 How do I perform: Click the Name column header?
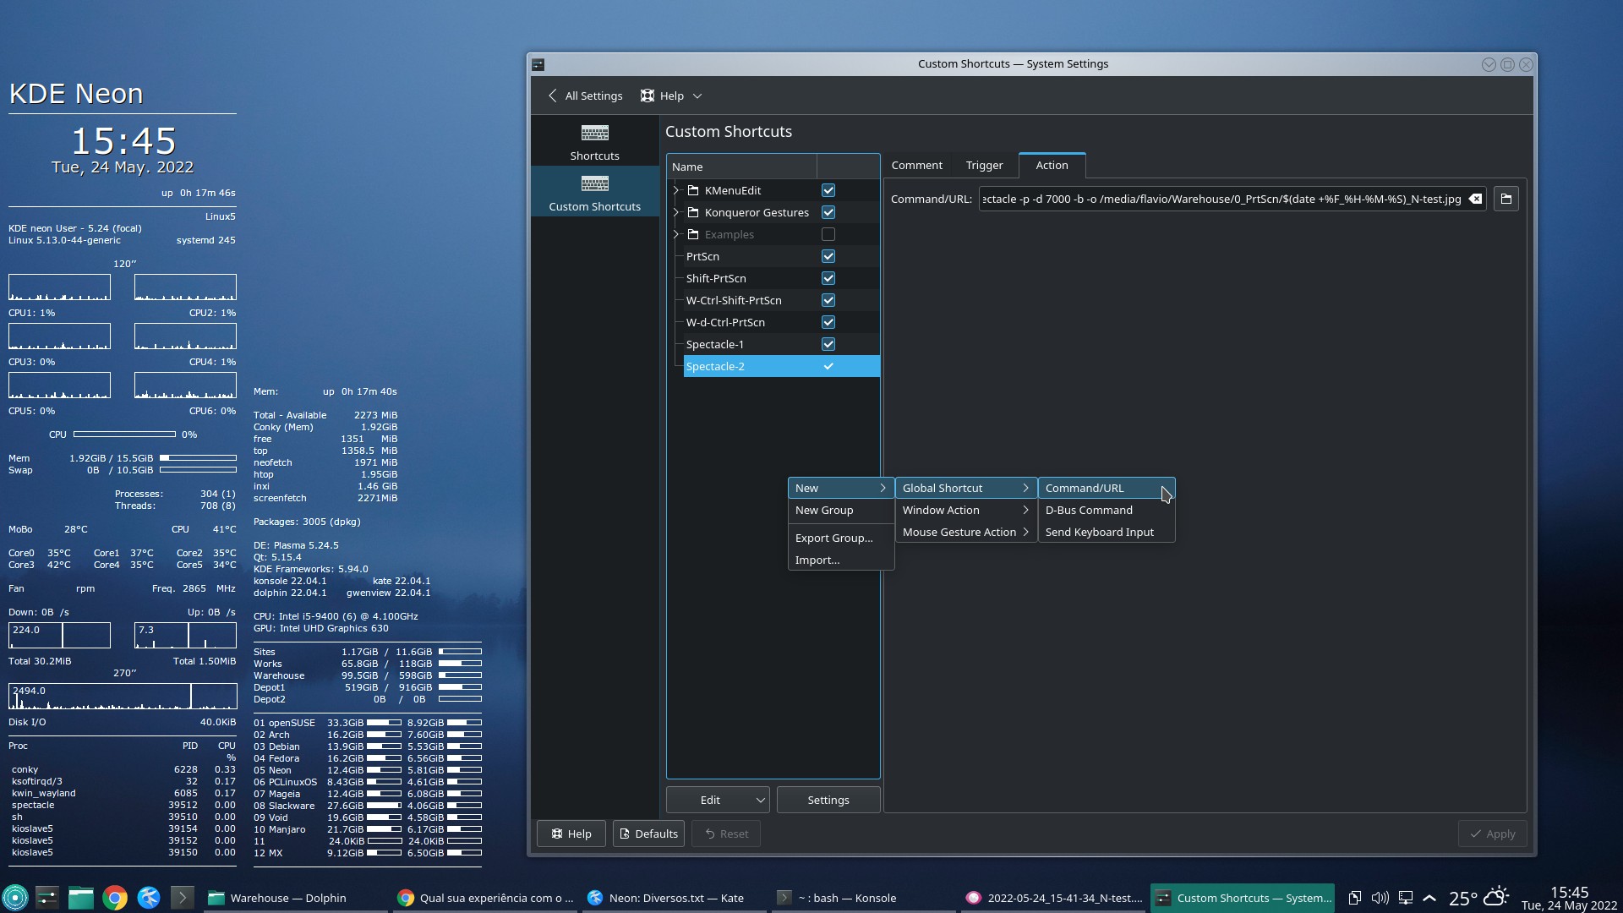tap(741, 167)
